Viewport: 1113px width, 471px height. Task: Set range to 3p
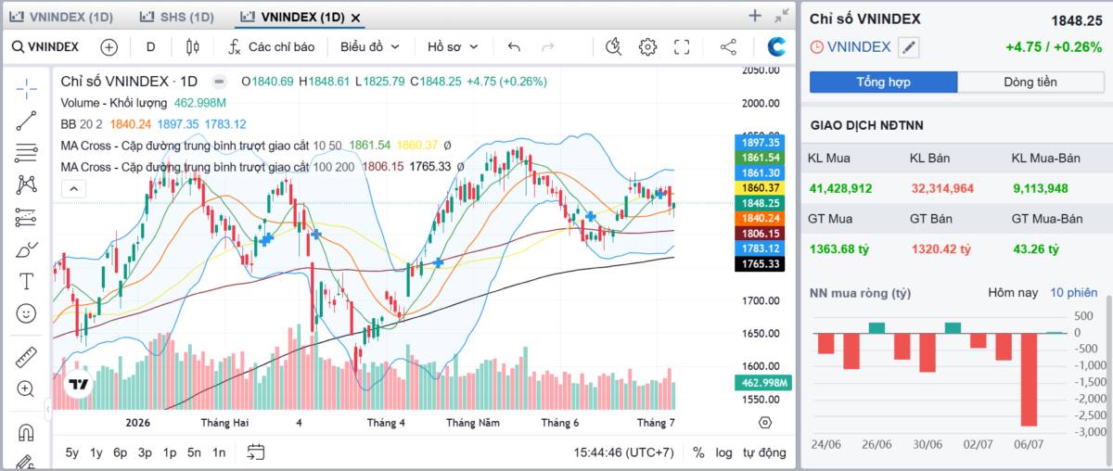pos(145,452)
